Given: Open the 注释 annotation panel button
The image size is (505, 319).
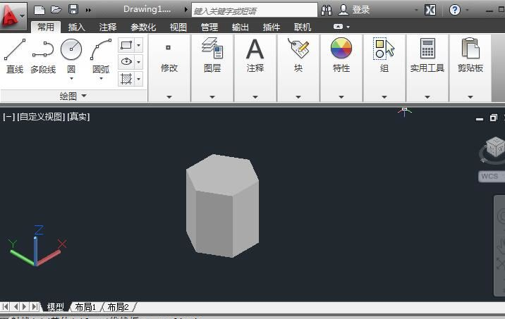Looking at the screenshot, I should [255, 68].
